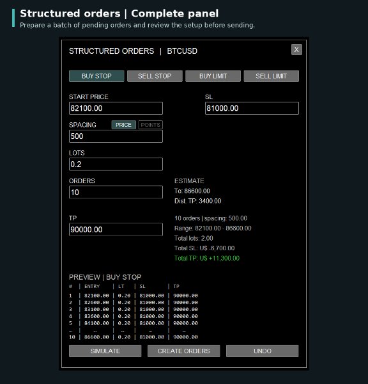The image size is (368, 384).
Task: Click preview row 10 entry 86600.00
Action: [96, 337]
